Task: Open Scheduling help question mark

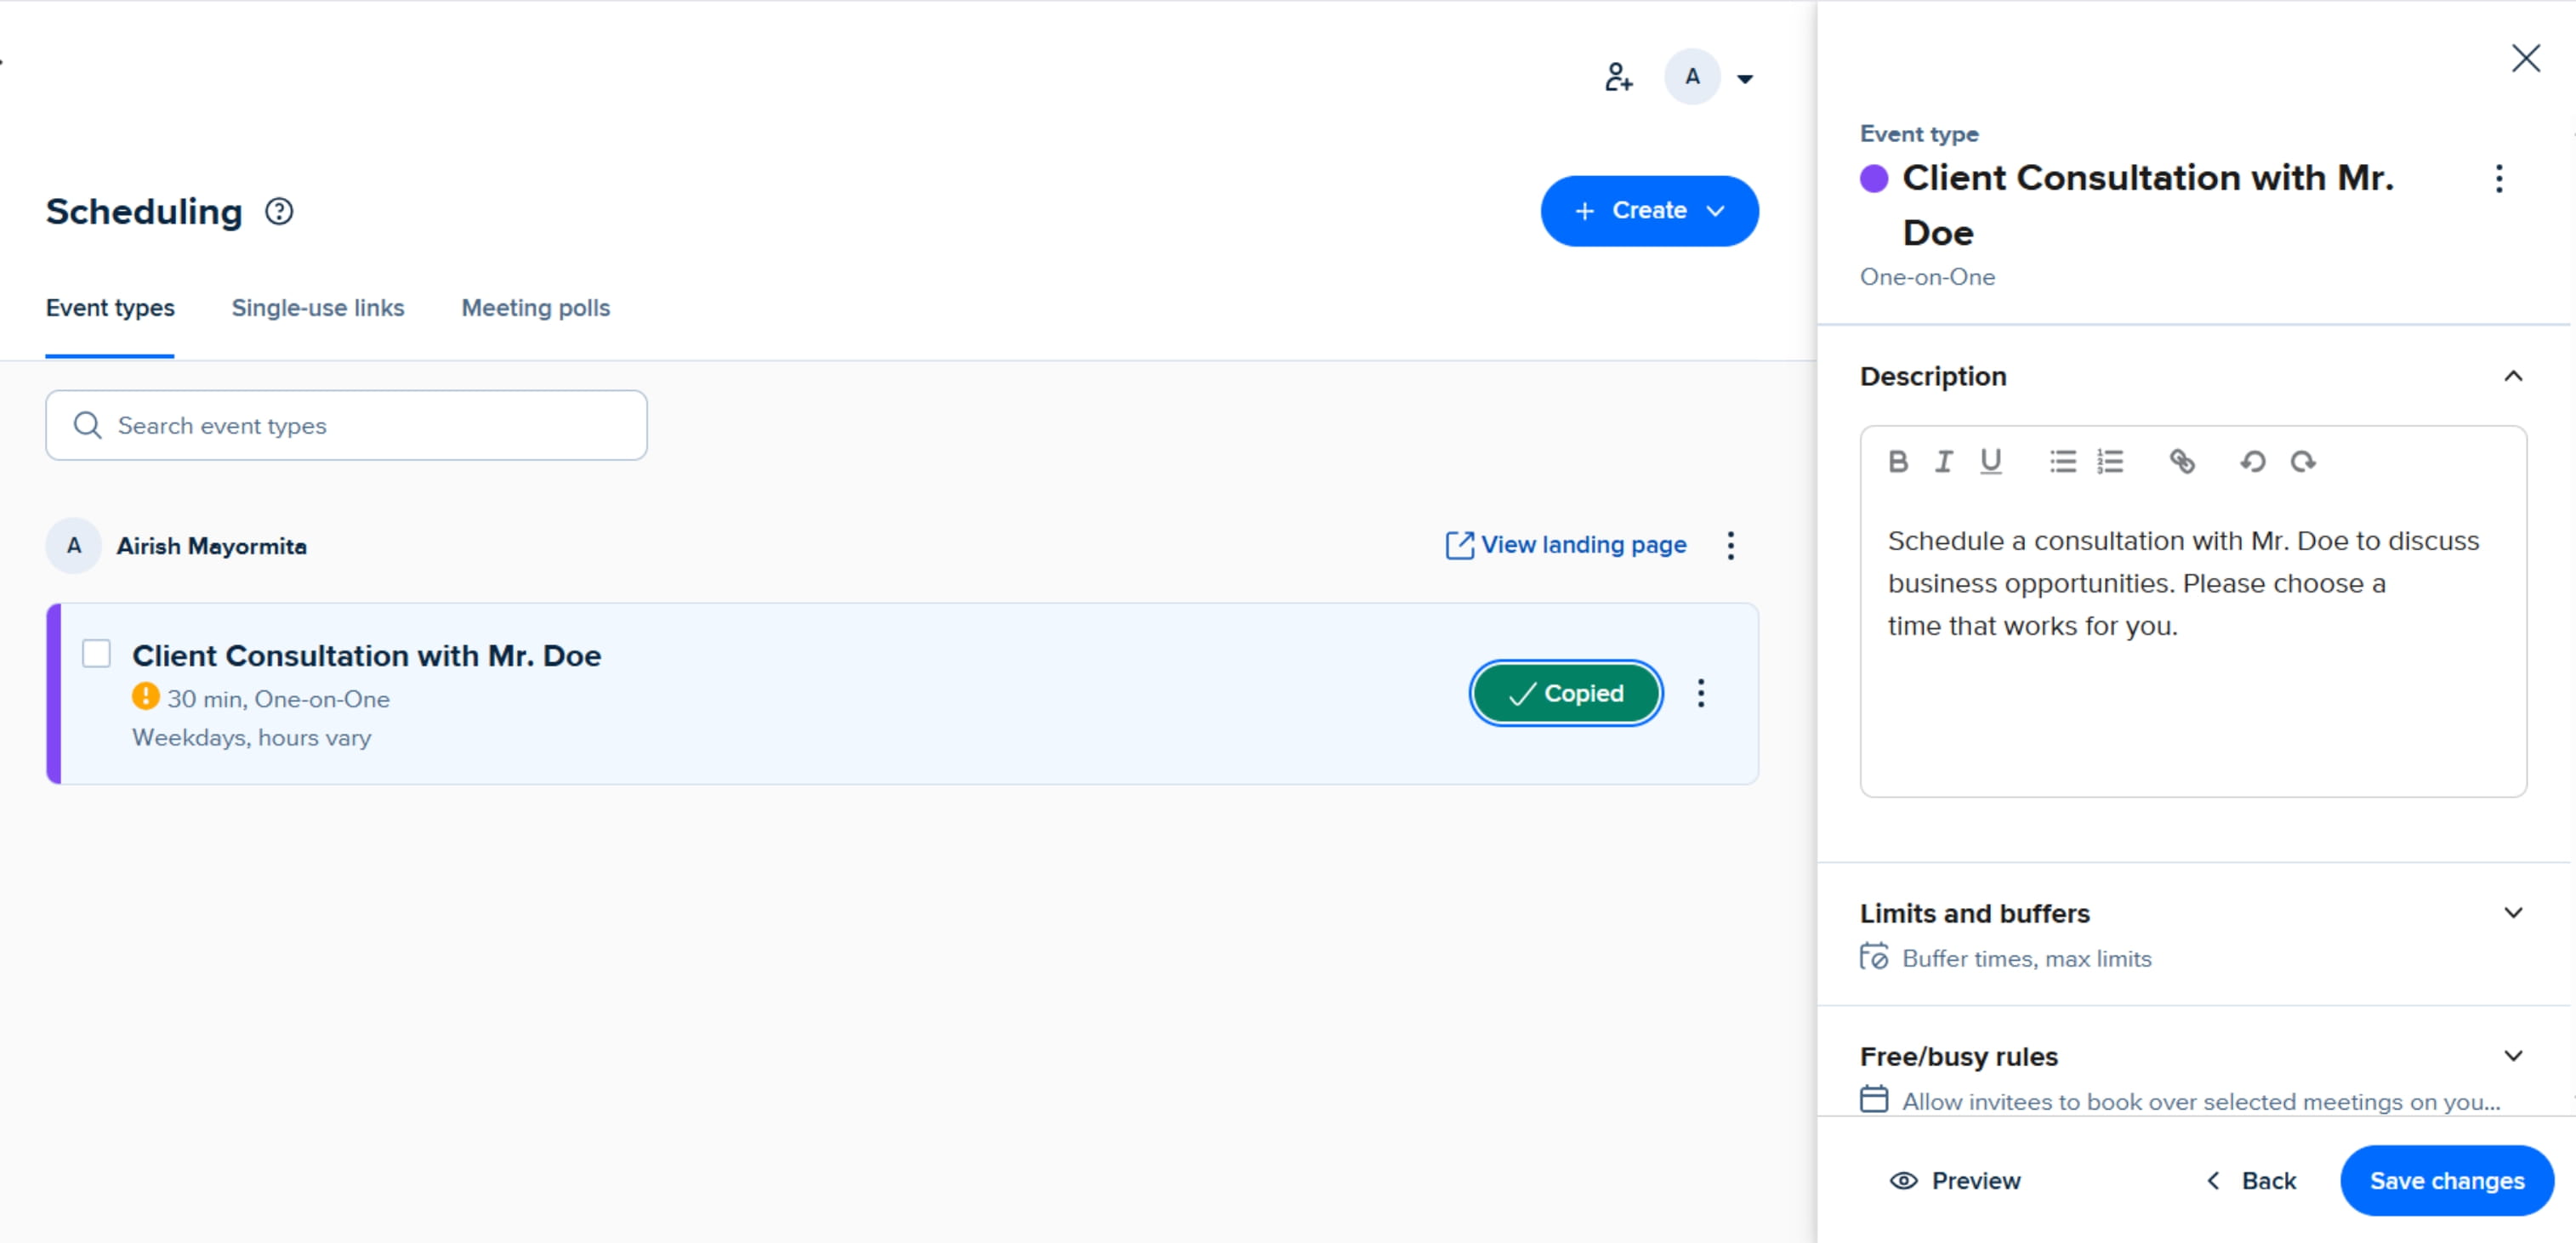Action: [x=279, y=212]
